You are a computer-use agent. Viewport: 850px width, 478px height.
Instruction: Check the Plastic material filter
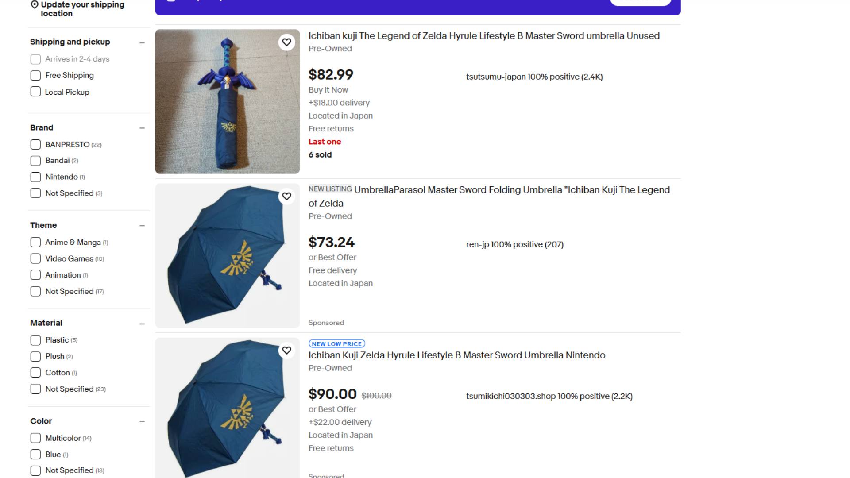(35, 340)
